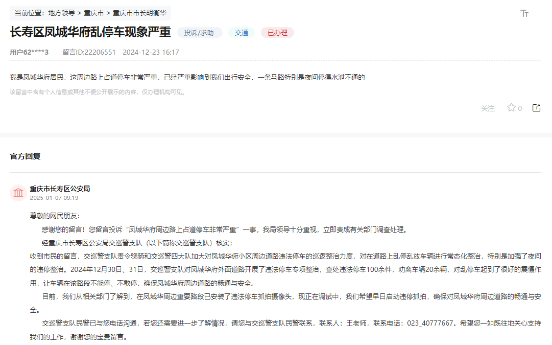Click the 已办理 status label
Screen dimensions: 552x345
(277, 32)
